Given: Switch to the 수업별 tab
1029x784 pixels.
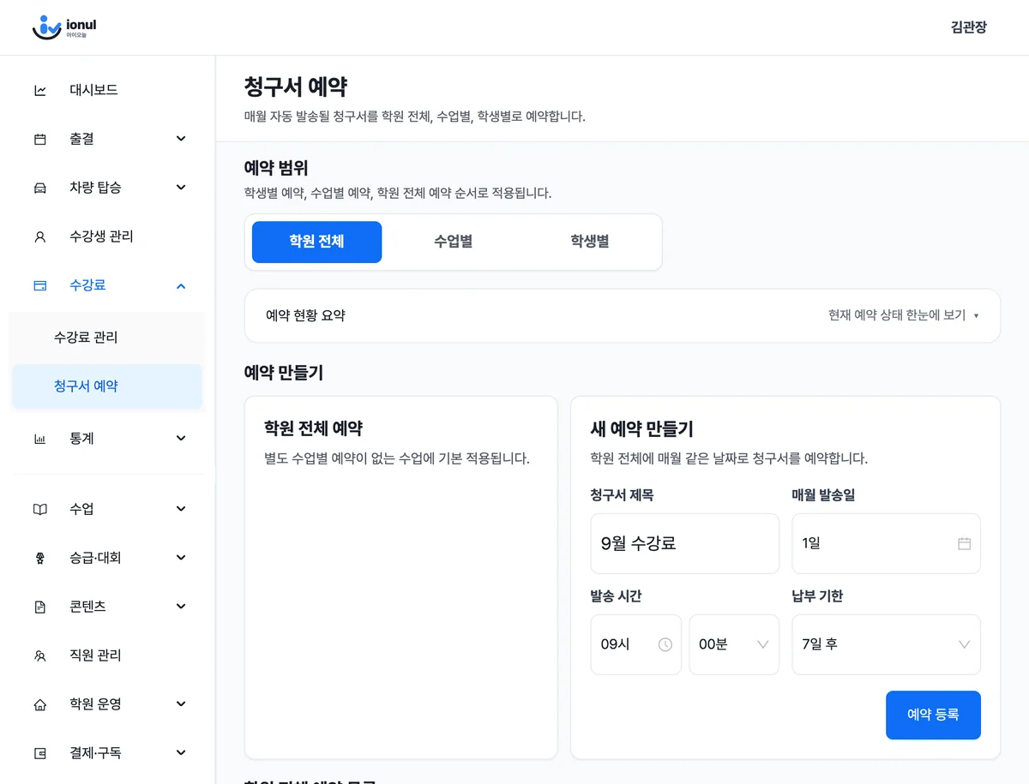Looking at the screenshot, I should tap(453, 242).
